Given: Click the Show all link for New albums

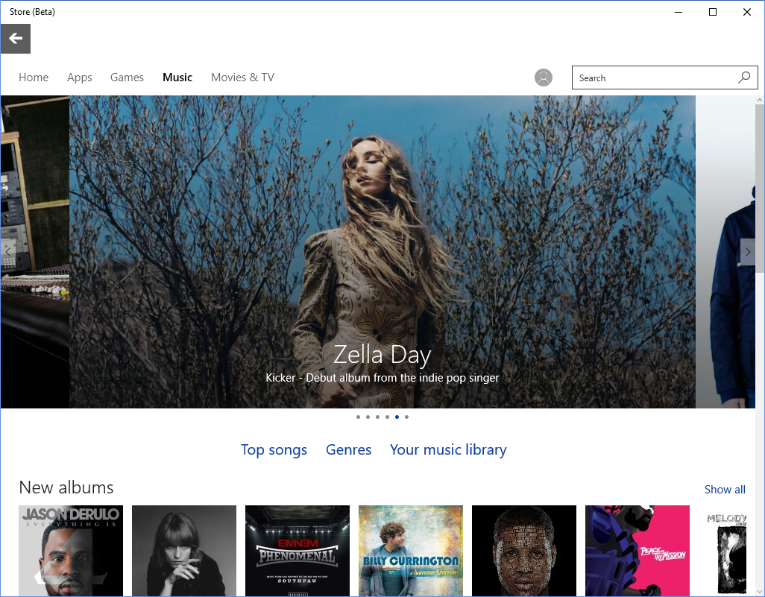Looking at the screenshot, I should pos(724,490).
